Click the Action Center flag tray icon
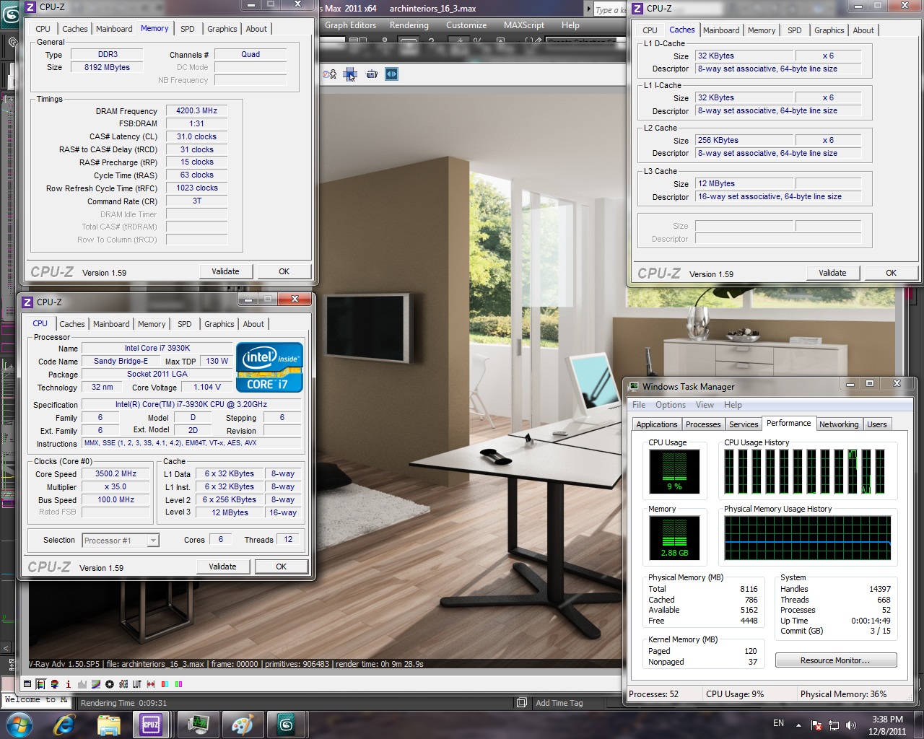 tap(816, 725)
